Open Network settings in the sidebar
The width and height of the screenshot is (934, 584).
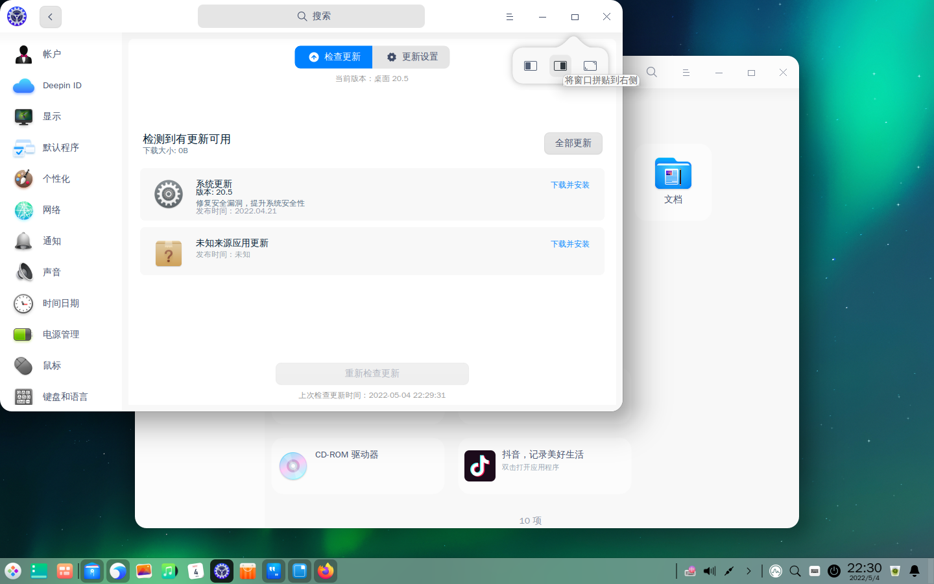tap(52, 210)
